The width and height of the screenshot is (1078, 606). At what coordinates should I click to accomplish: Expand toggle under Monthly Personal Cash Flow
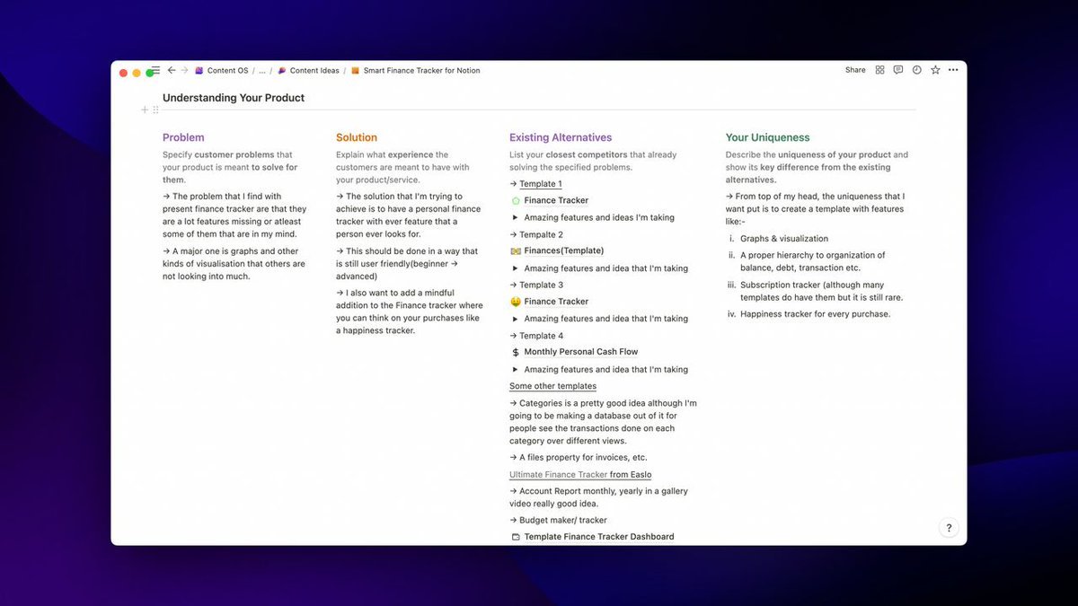pyautogui.click(x=516, y=369)
